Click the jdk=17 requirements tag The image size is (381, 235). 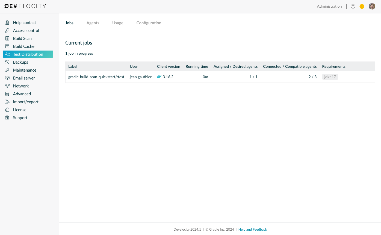click(x=330, y=77)
